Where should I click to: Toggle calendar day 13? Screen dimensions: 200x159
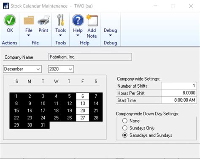coord(83,103)
